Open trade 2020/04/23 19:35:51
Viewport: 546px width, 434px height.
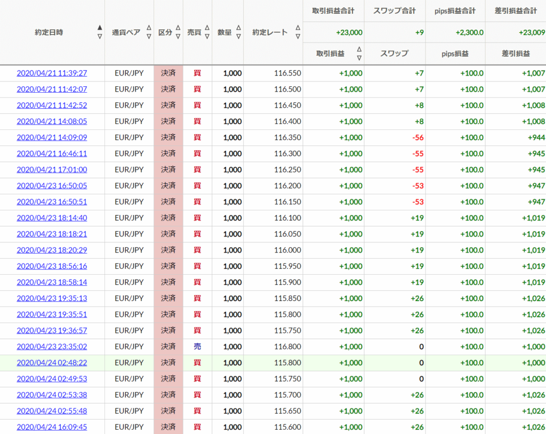click(52, 314)
